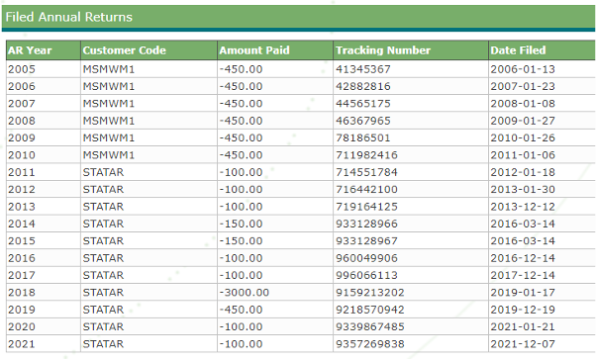Click tracking number 9218570942
Screen dimensions: 596x360
coord(370,310)
